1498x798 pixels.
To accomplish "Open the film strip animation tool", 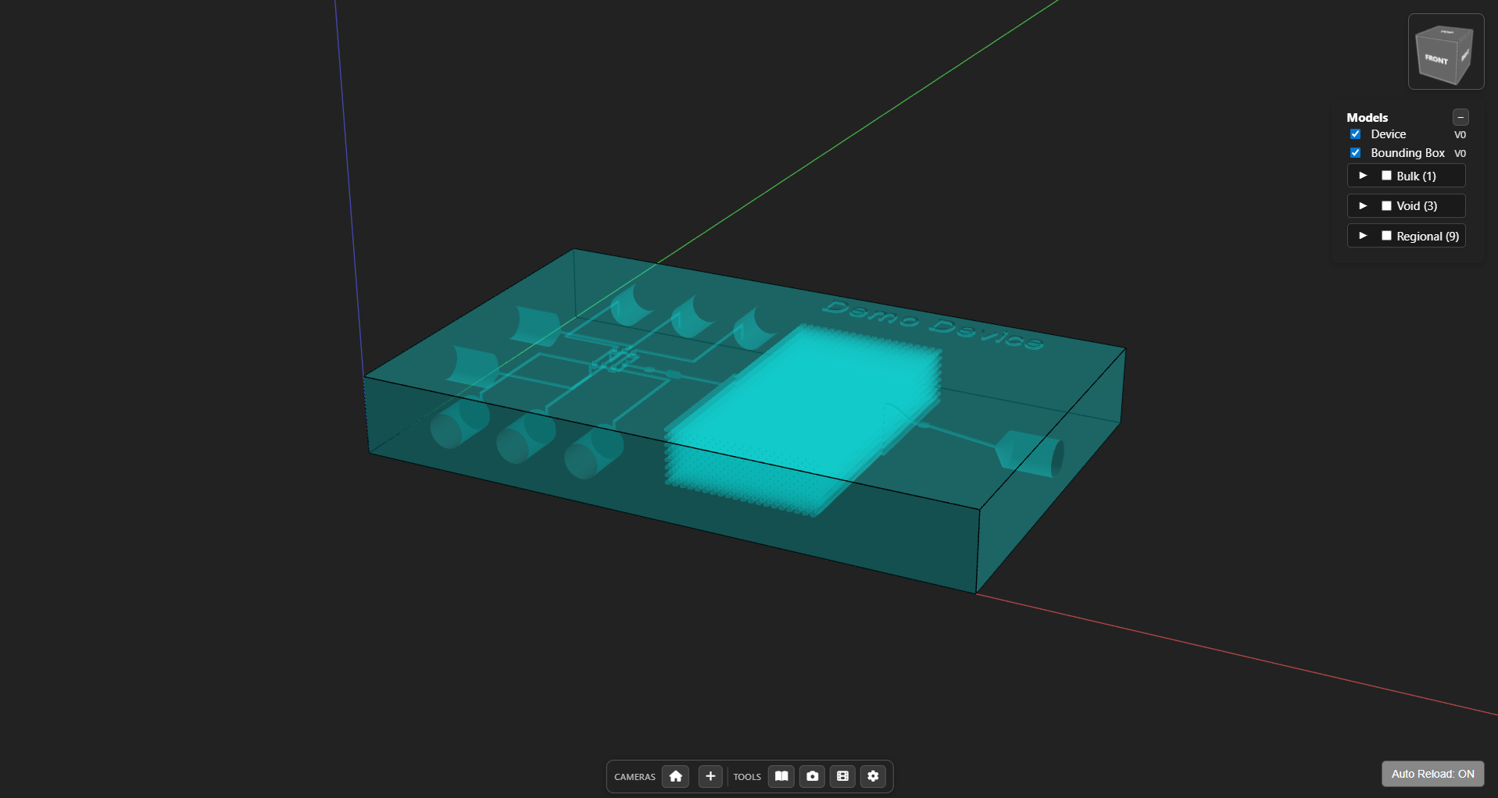I will 842,776.
